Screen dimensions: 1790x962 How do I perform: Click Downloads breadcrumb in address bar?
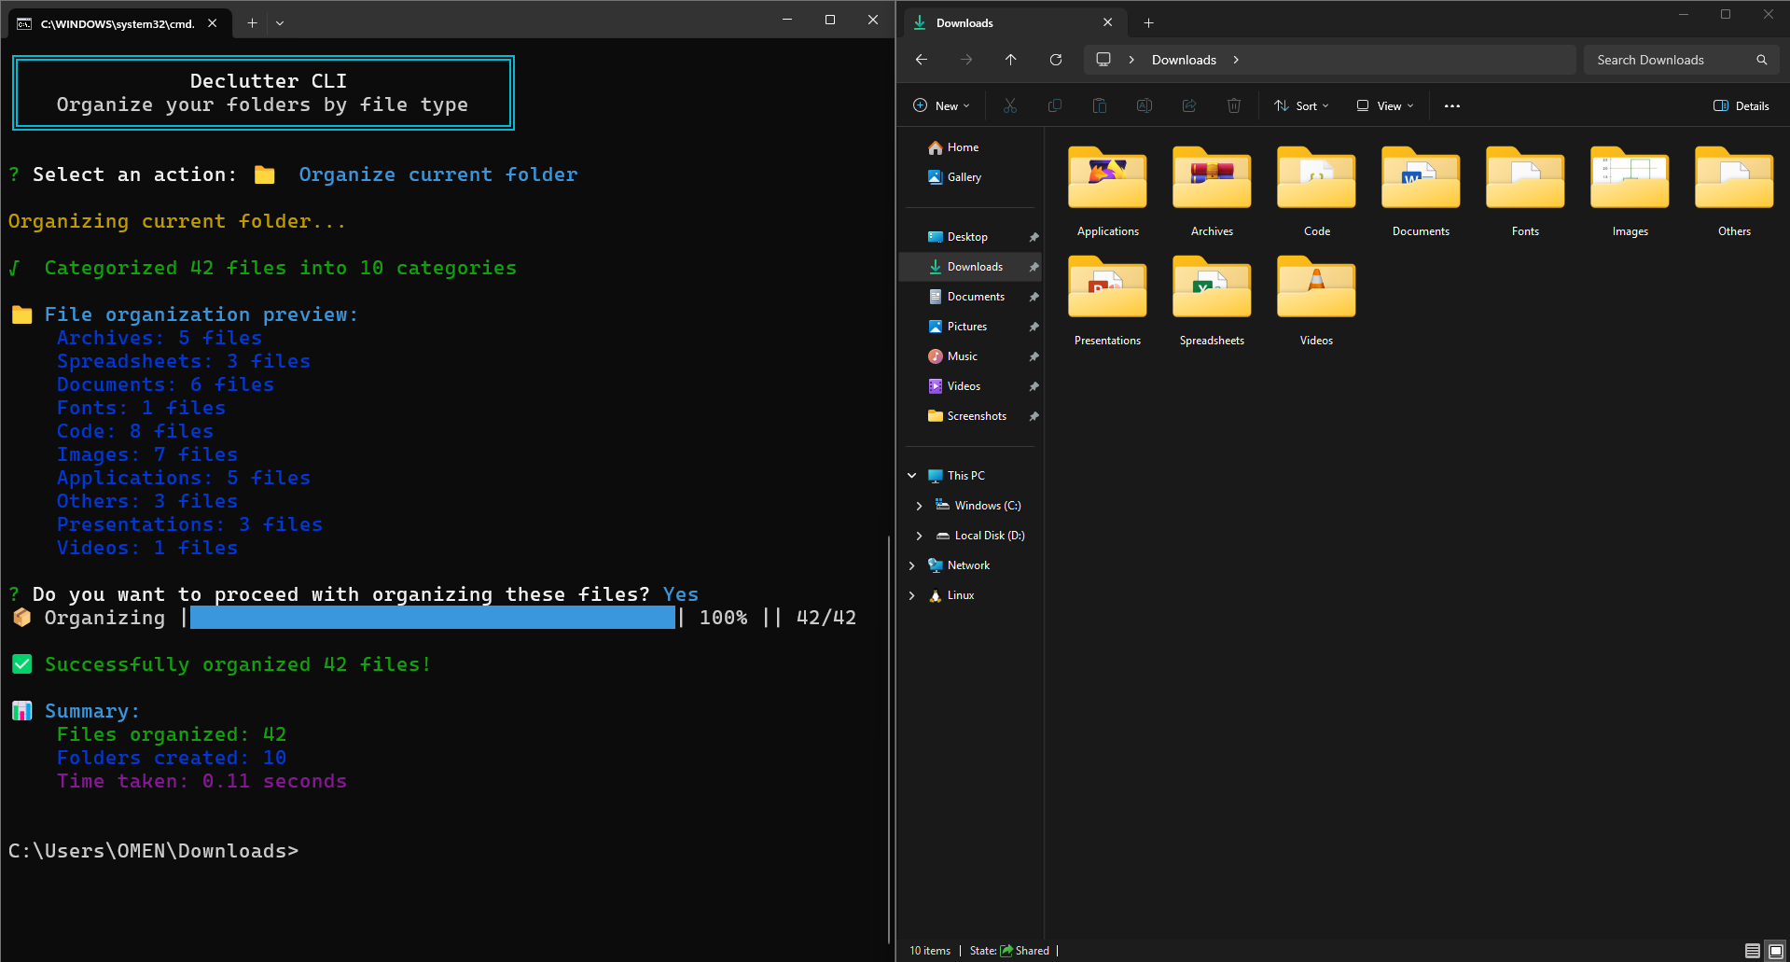click(1184, 60)
